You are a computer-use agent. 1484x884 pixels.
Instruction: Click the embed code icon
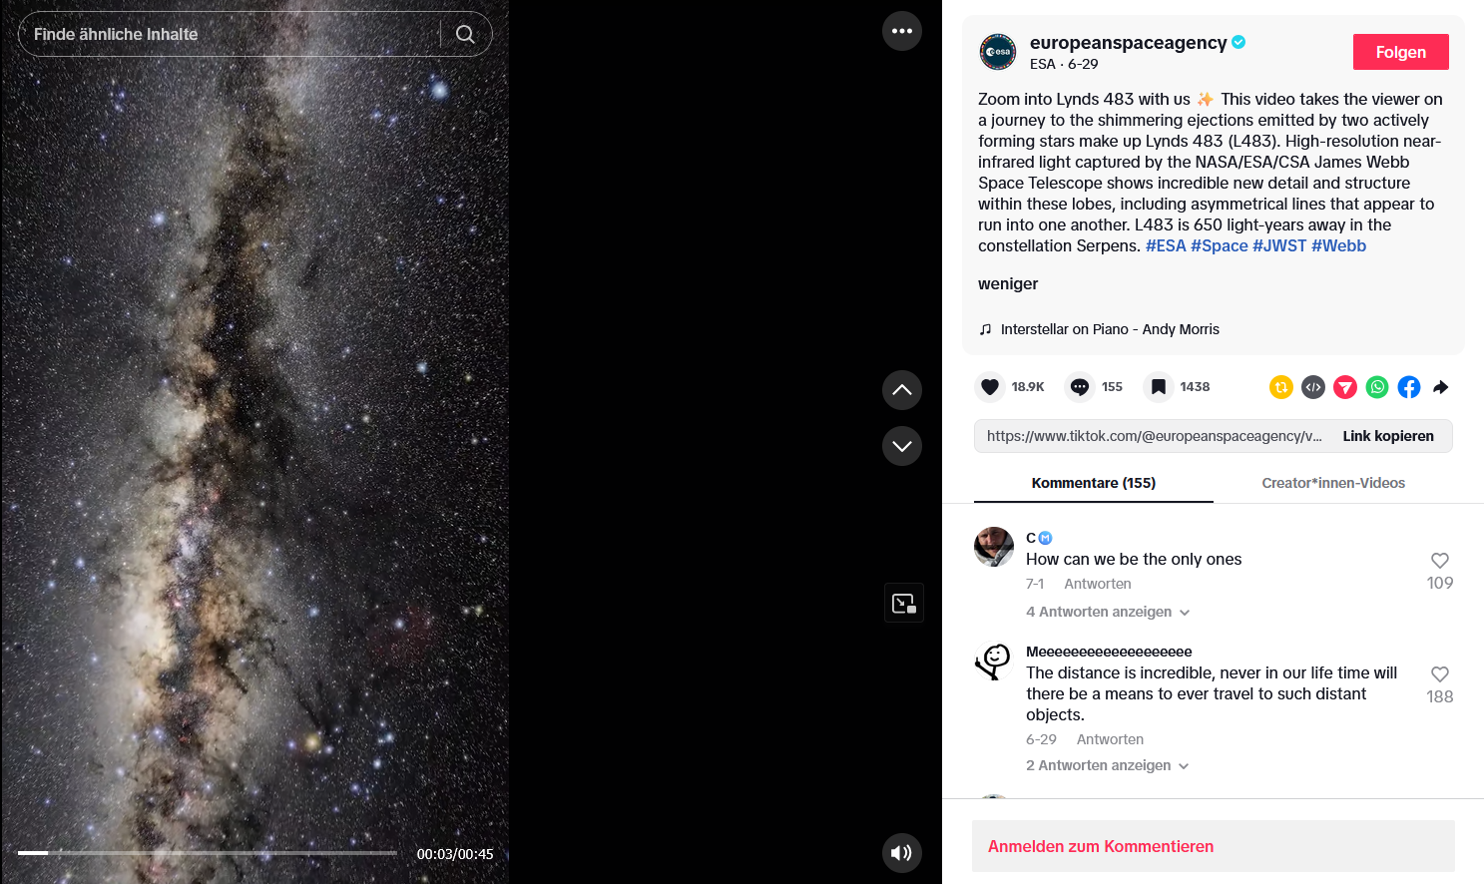1313,387
